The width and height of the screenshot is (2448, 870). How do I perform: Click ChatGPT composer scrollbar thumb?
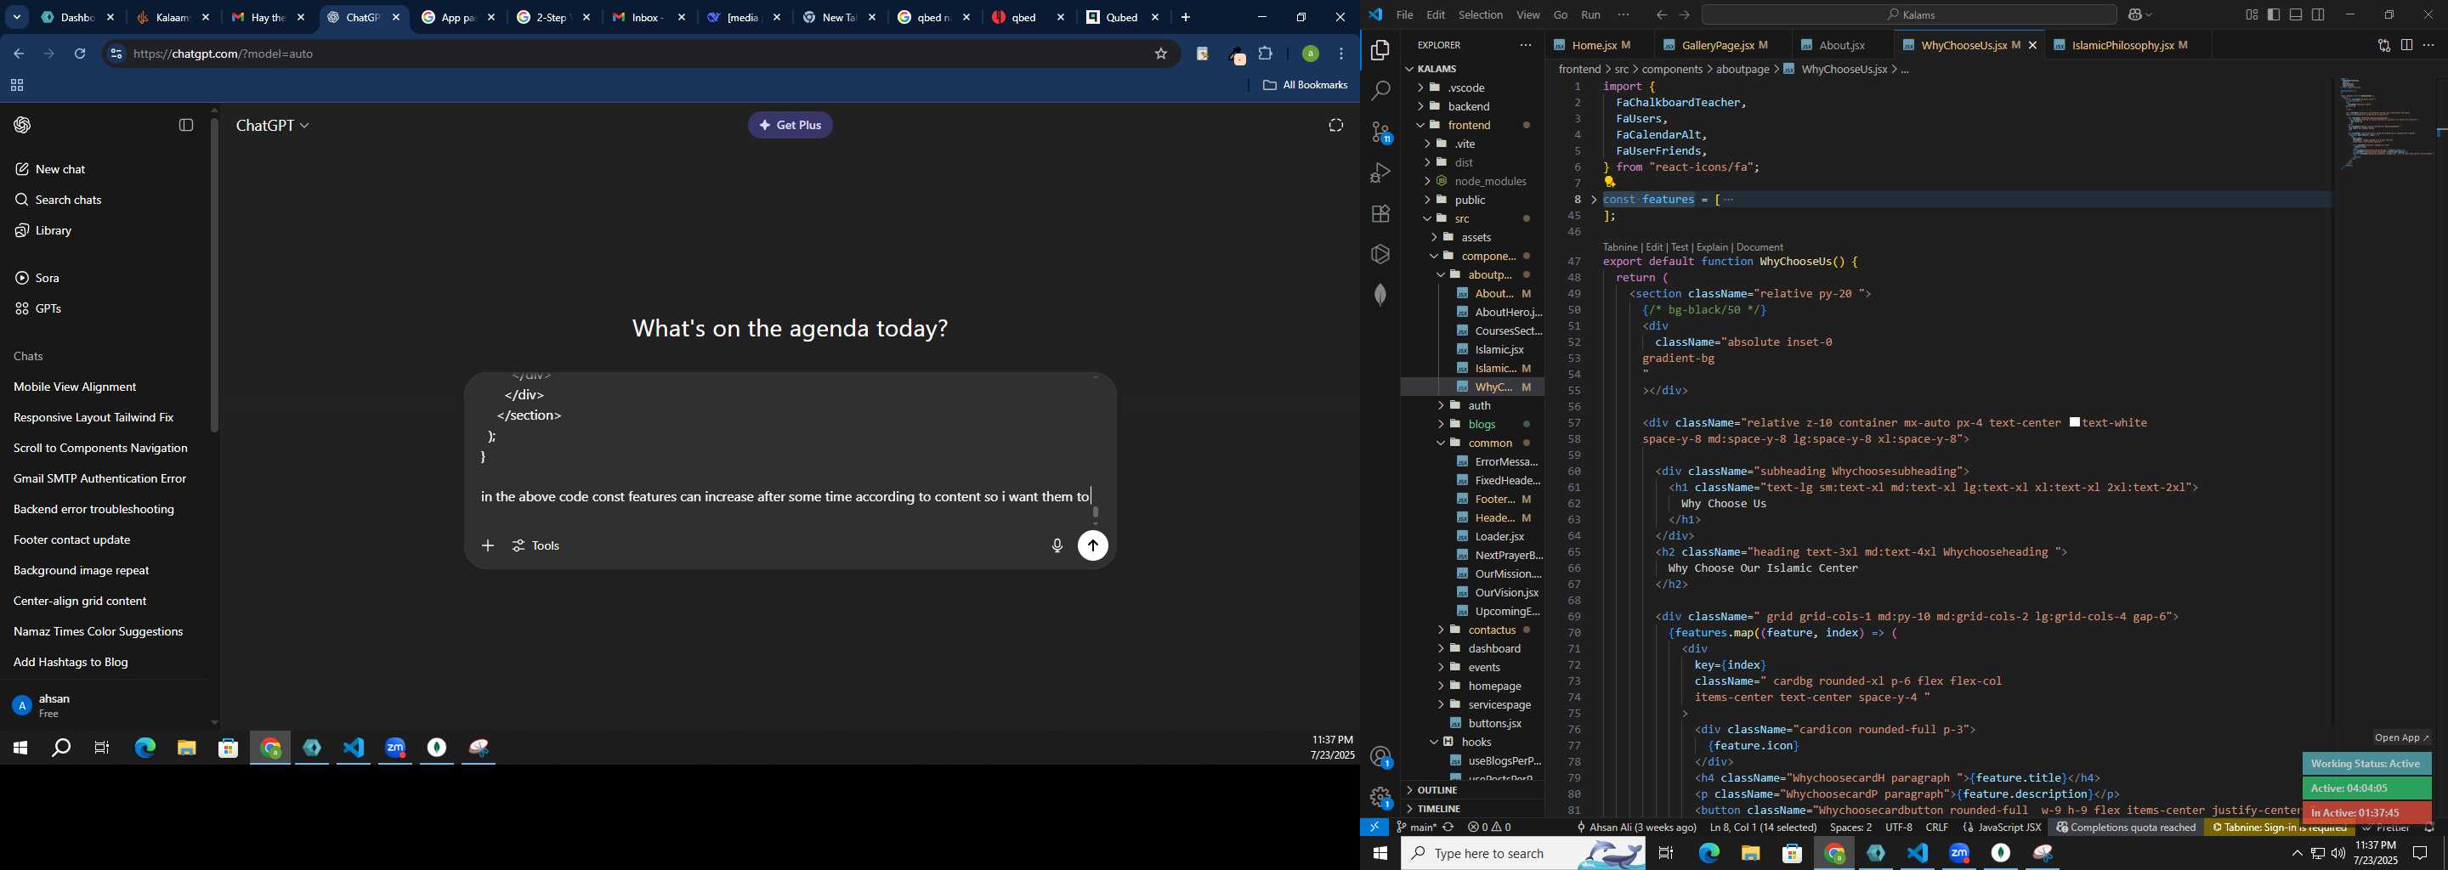pos(1096,513)
